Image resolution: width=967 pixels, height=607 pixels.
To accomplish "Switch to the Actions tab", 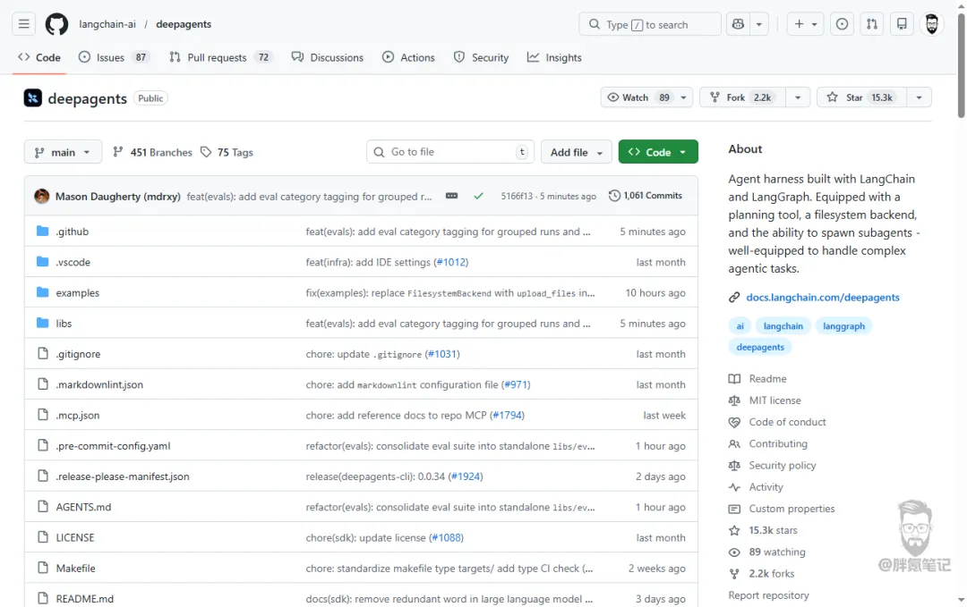I will [408, 57].
